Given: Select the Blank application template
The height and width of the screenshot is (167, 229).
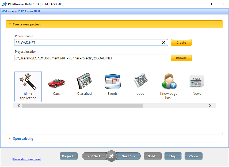Looking at the screenshot, I should click(28, 86).
